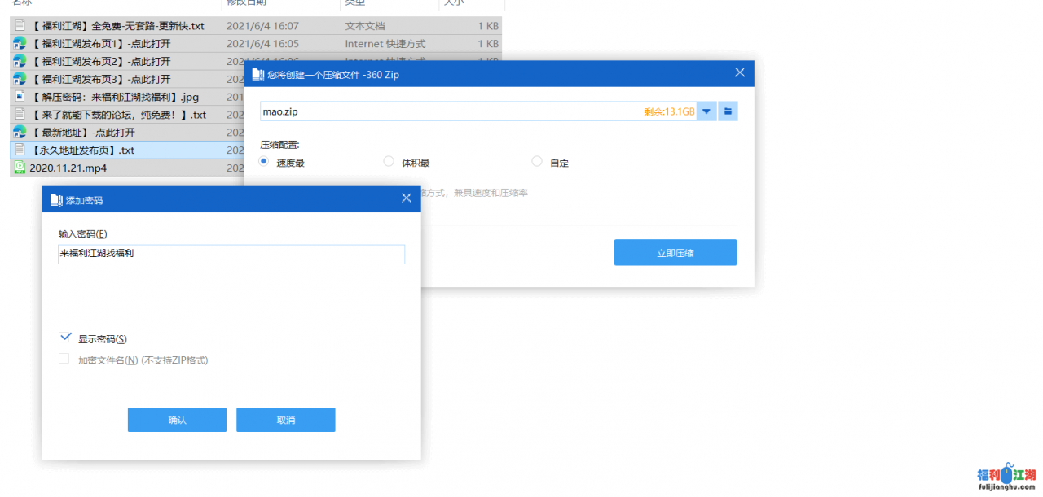The image size is (1043, 497).
Task: Select the 速度最 radio button
Action: (x=264, y=162)
